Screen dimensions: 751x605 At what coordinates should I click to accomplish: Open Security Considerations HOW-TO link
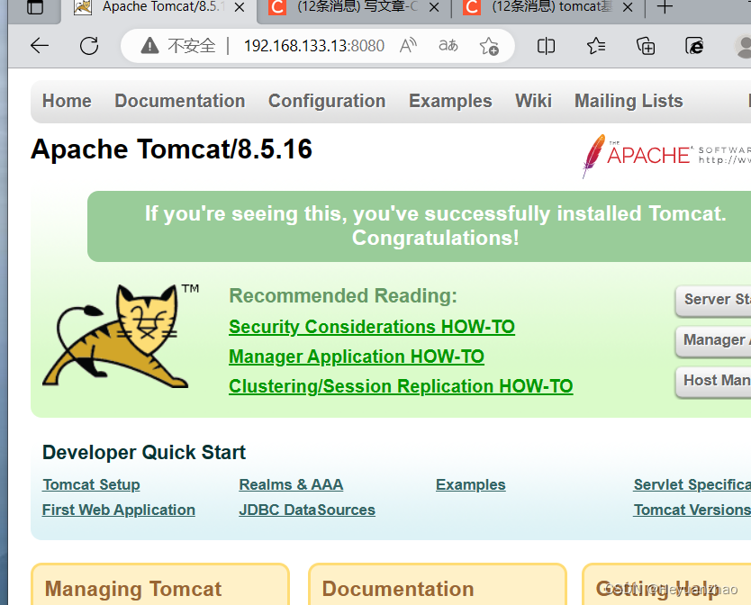click(x=372, y=327)
